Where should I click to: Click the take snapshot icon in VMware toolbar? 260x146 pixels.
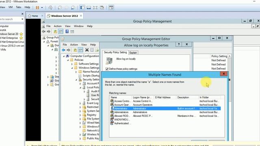click(60, 8)
